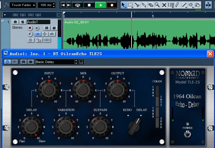Select the 1964 color segment

click(x=157, y=91)
